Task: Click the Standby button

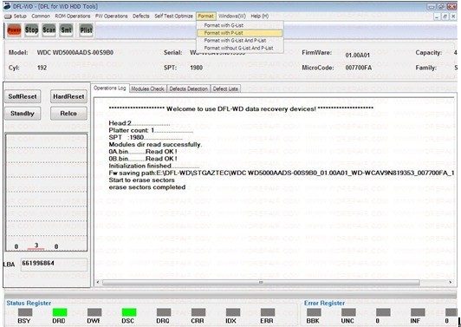Action: [x=23, y=114]
